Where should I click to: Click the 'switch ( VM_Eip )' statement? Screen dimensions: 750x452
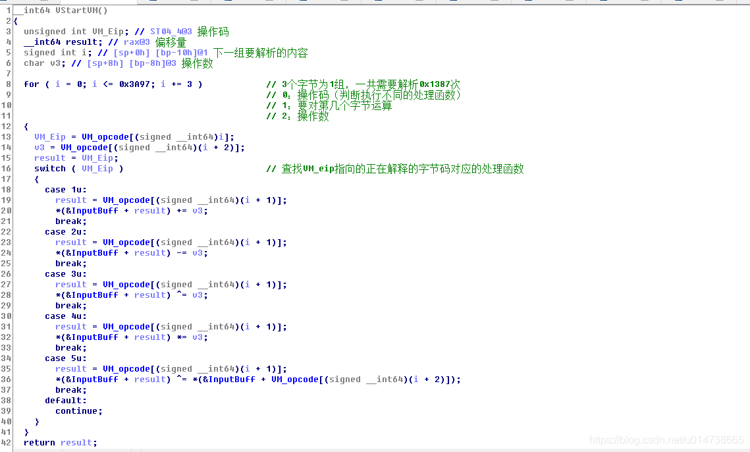[x=79, y=169]
